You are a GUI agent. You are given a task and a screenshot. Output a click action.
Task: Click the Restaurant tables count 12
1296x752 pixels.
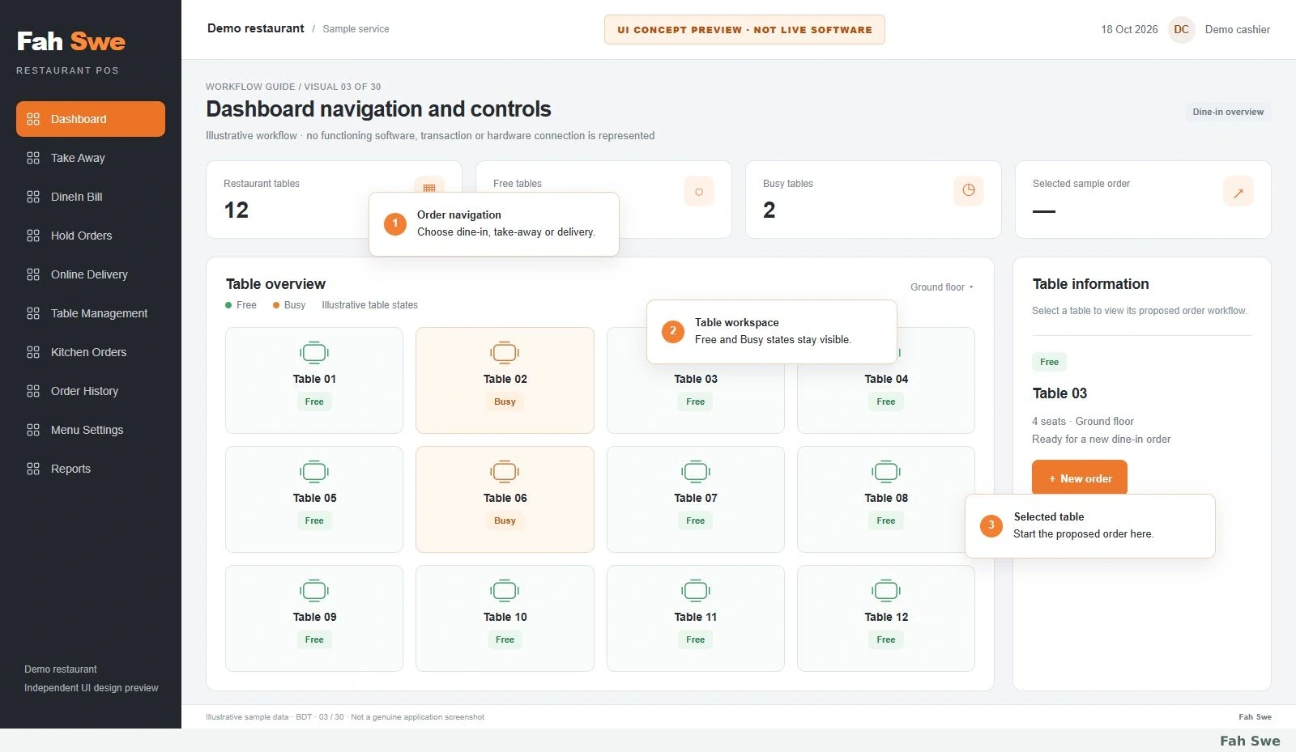pyautogui.click(x=237, y=210)
